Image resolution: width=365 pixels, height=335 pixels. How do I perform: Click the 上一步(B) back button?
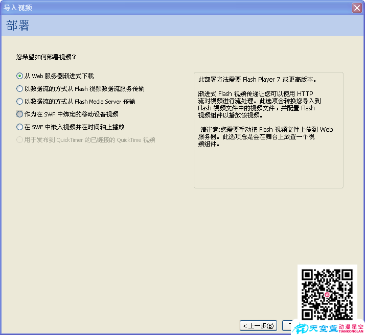258,325
